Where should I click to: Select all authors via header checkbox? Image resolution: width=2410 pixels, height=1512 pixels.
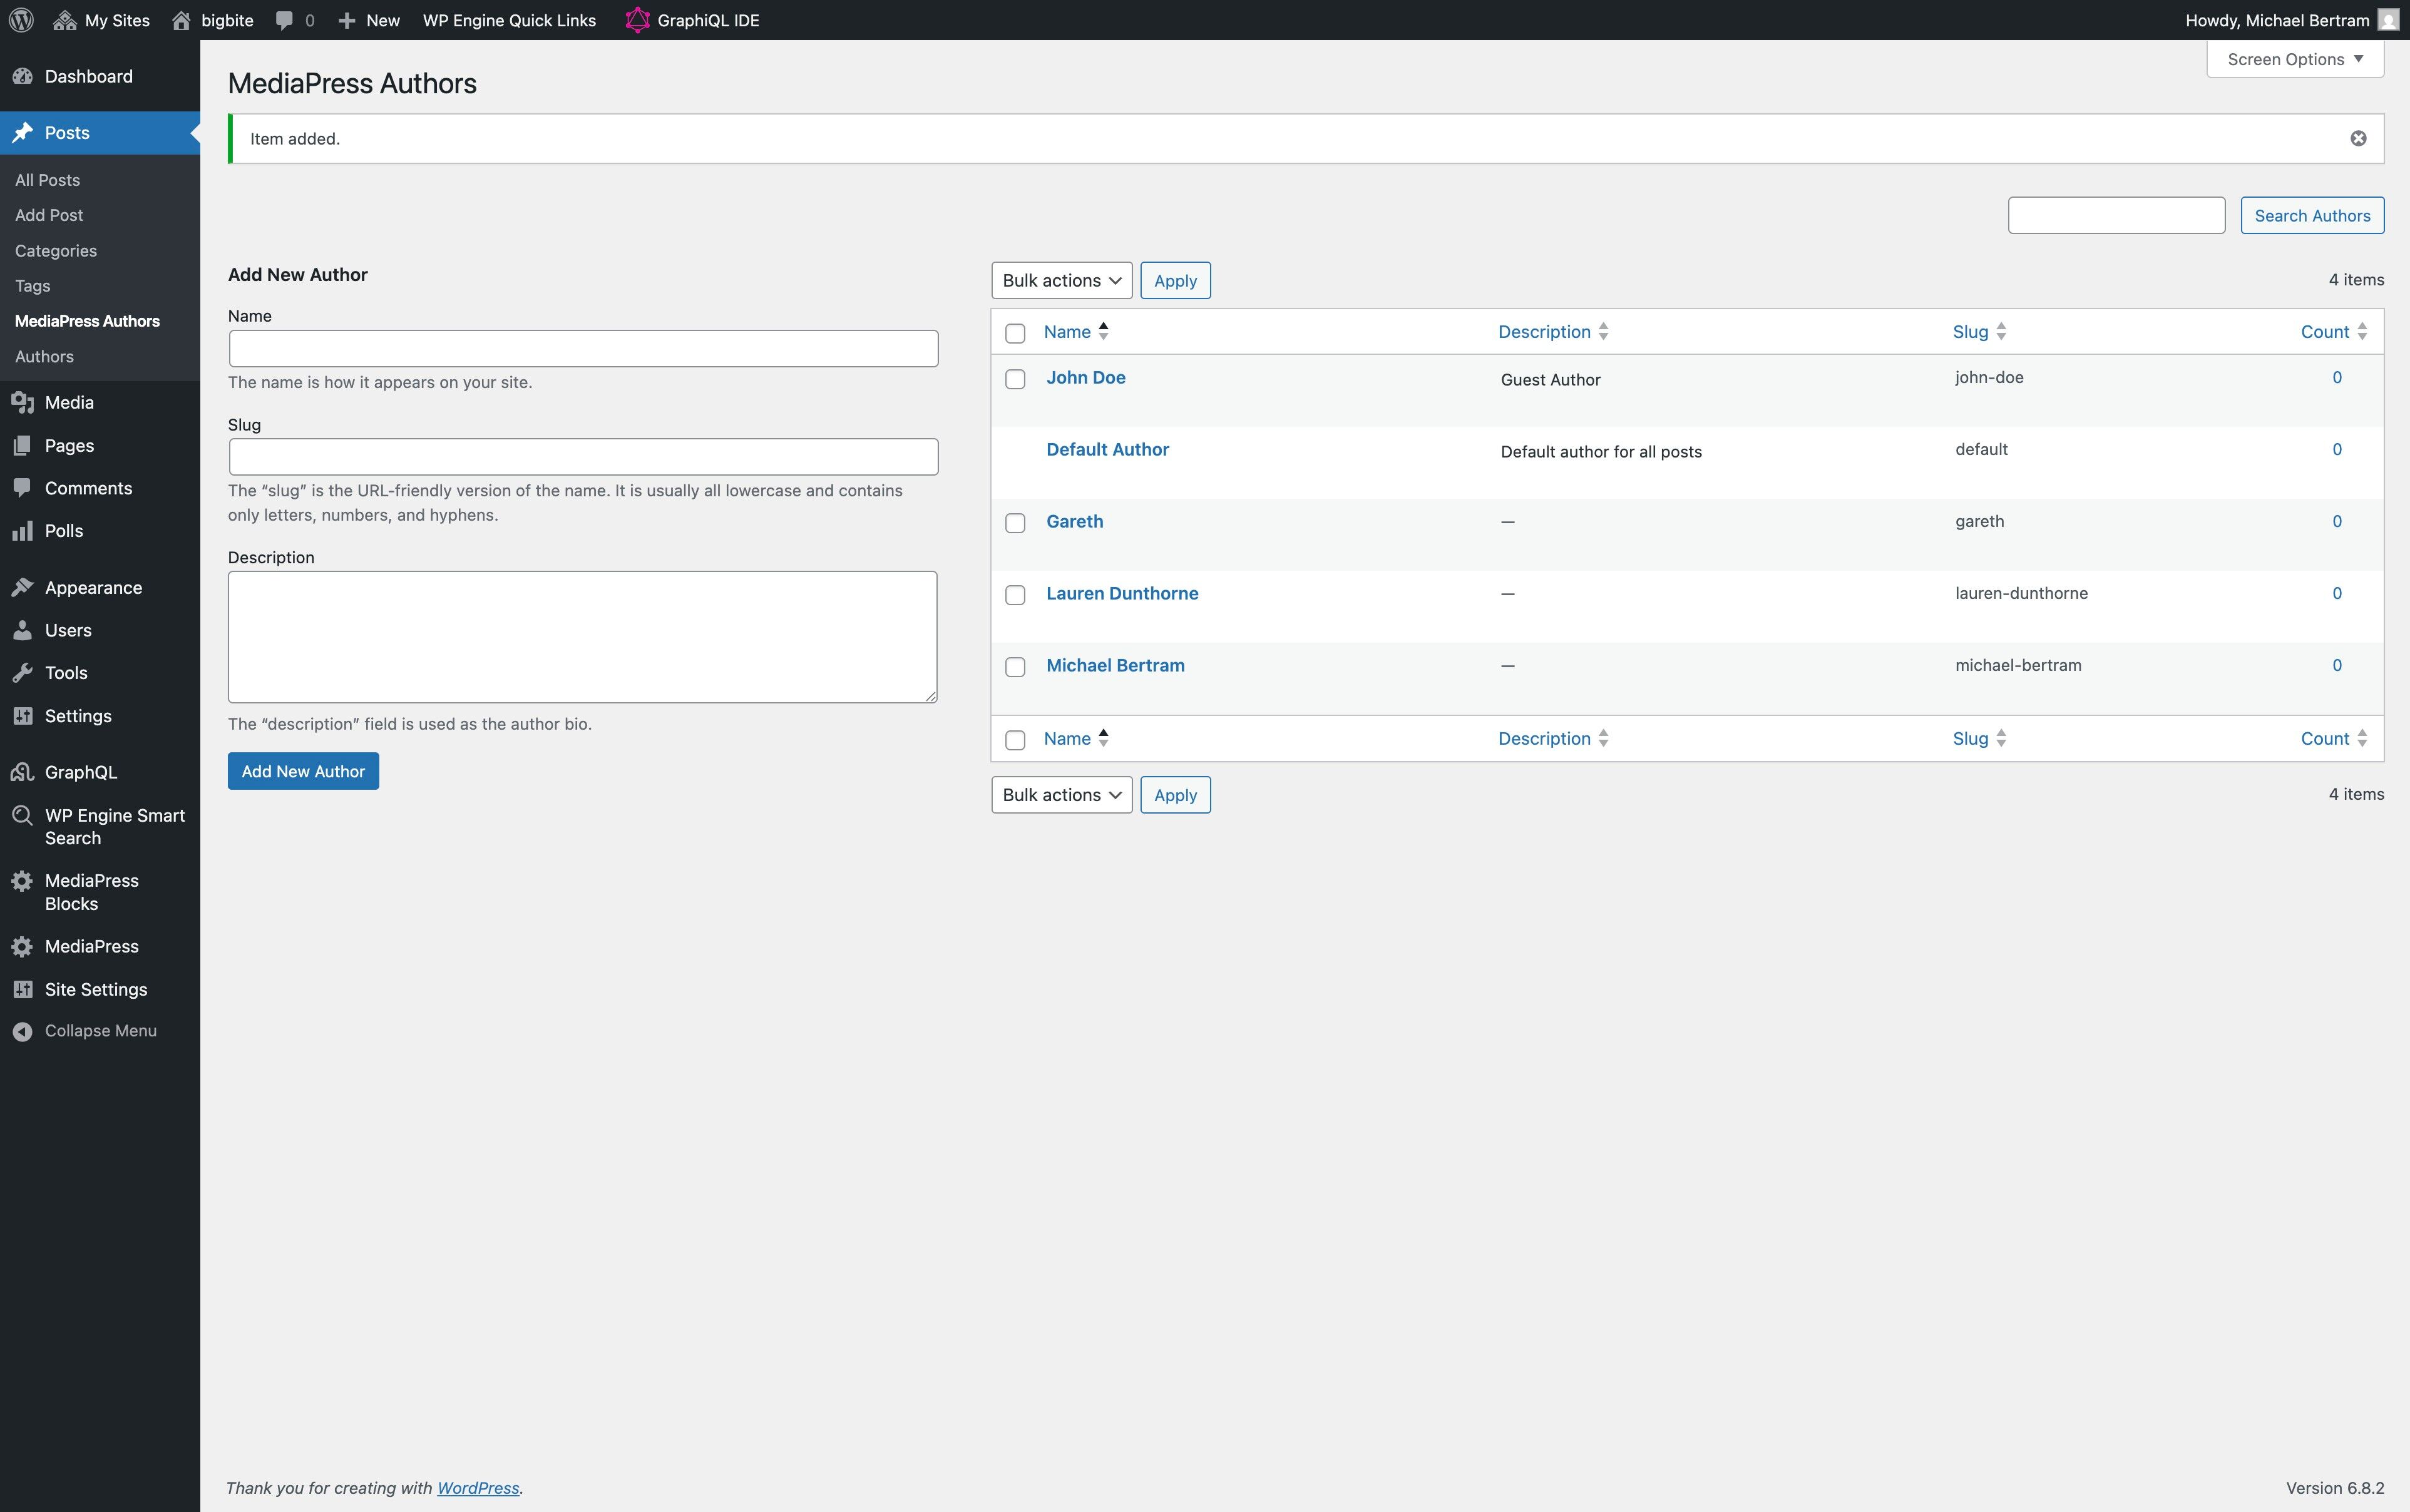pyautogui.click(x=1014, y=333)
